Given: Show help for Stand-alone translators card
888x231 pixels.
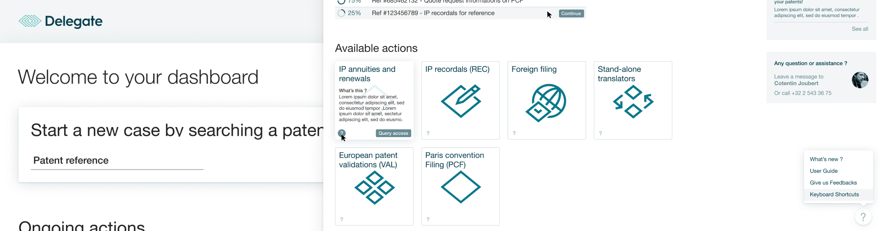Looking at the screenshot, I should click(x=600, y=133).
